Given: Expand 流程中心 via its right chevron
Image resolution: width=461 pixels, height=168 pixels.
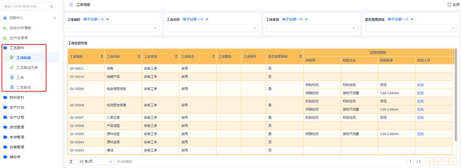Looking at the screenshot, I should (55, 18).
